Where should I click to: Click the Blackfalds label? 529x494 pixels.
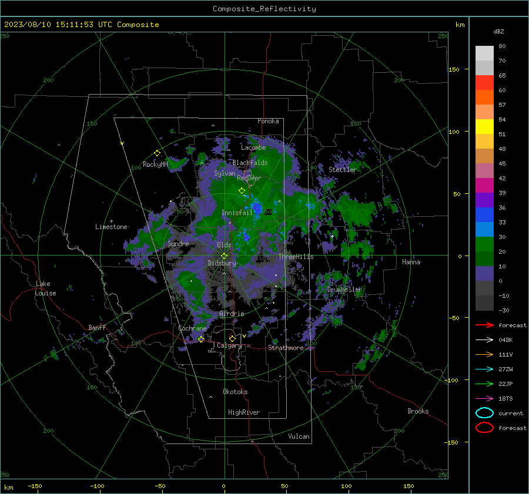250,163
